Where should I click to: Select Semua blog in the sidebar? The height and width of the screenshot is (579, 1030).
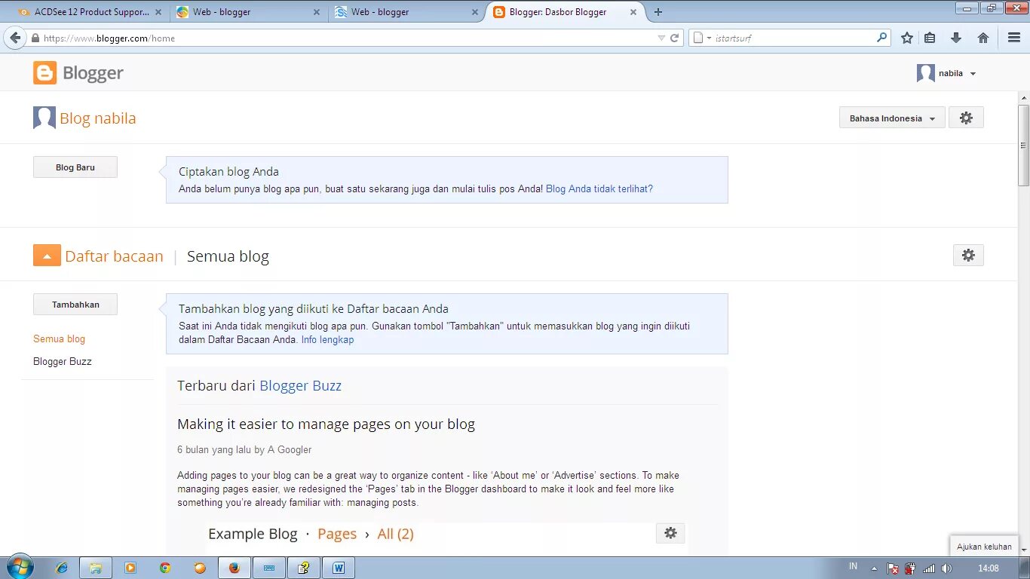click(x=59, y=339)
